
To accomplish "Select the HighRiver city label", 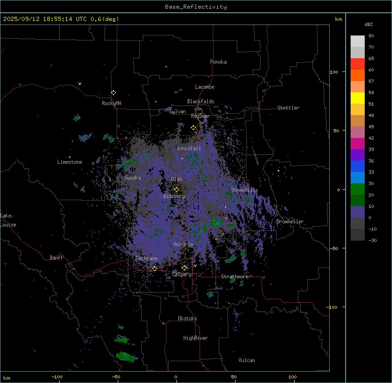I will (196, 338).
